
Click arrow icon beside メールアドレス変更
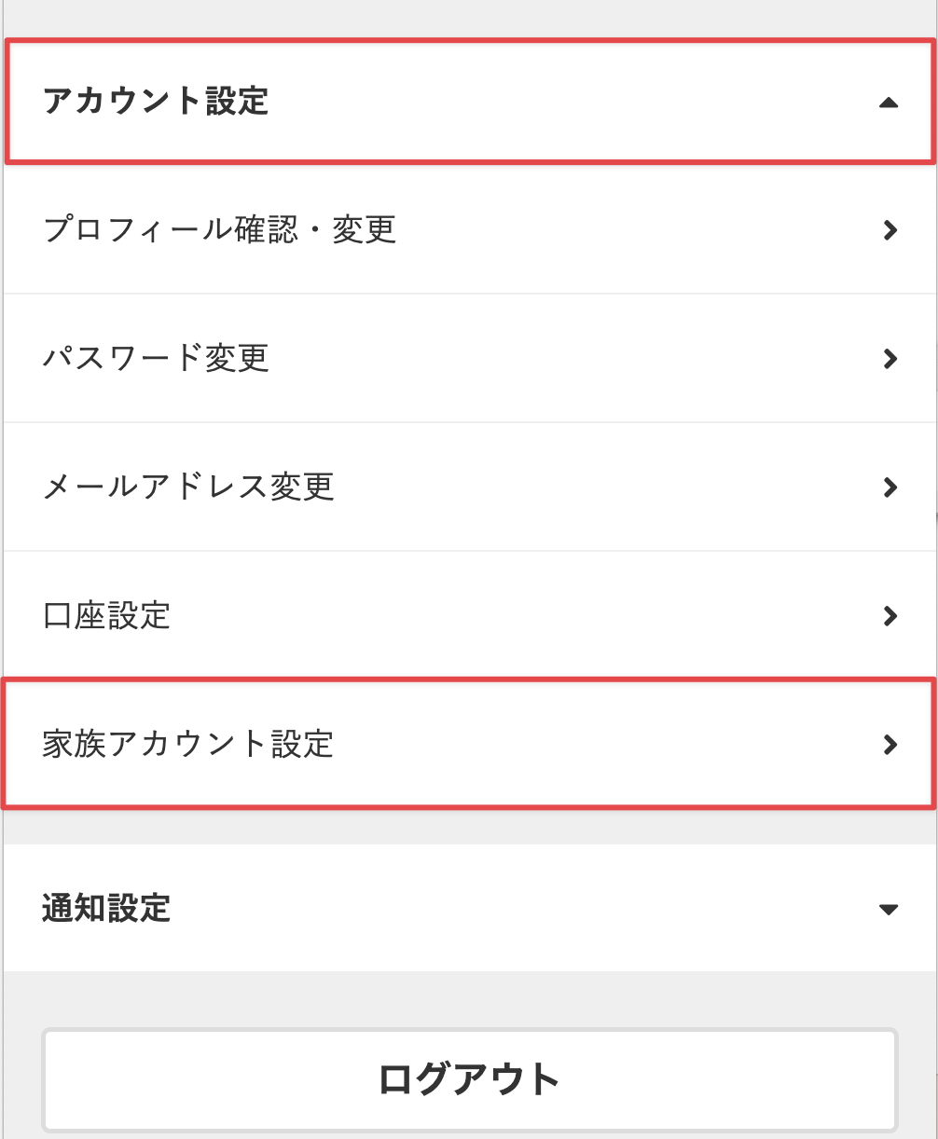tap(890, 487)
